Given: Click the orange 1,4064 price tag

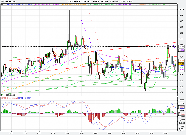Looking at the screenshot, I should click(x=181, y=61).
